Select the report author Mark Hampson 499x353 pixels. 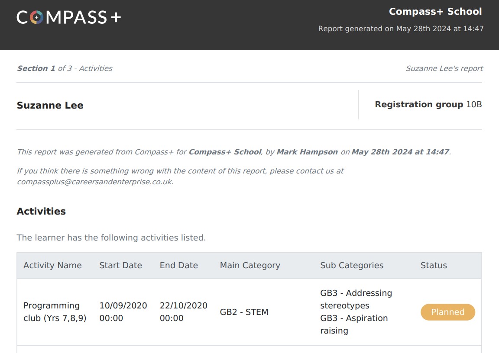coord(307,152)
